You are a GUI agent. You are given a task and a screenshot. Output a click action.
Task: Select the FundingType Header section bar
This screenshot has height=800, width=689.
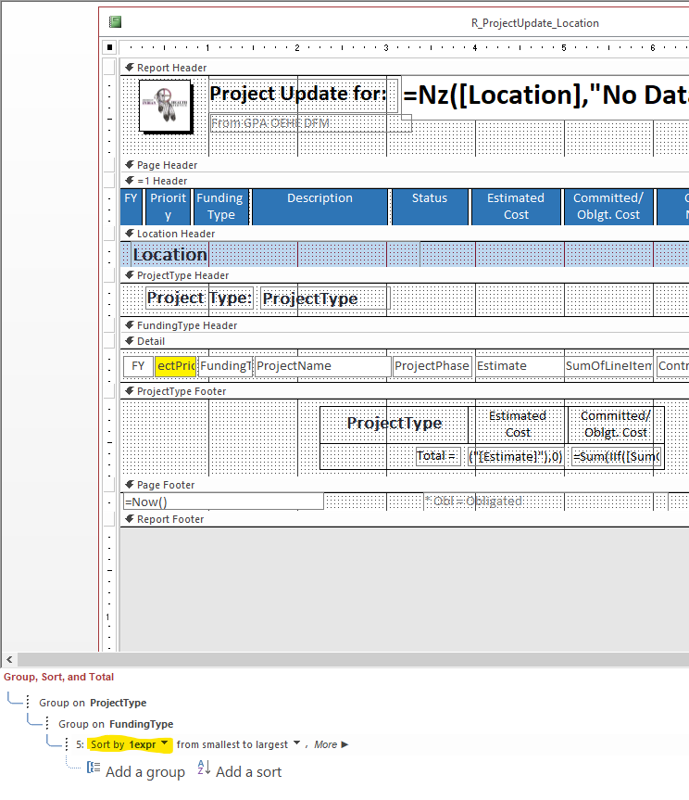tap(405, 325)
